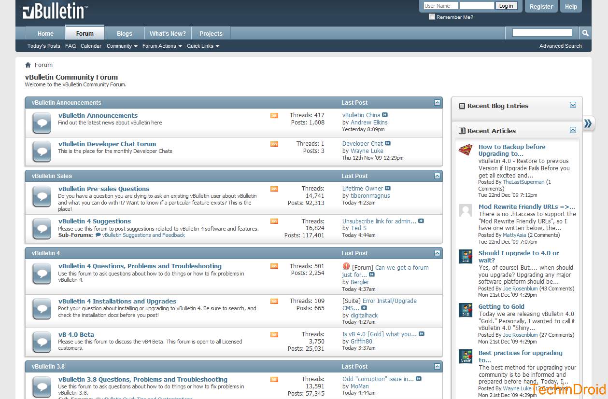608x399 pixels.
Task: Click the User Name input field
Action: coord(440,6)
